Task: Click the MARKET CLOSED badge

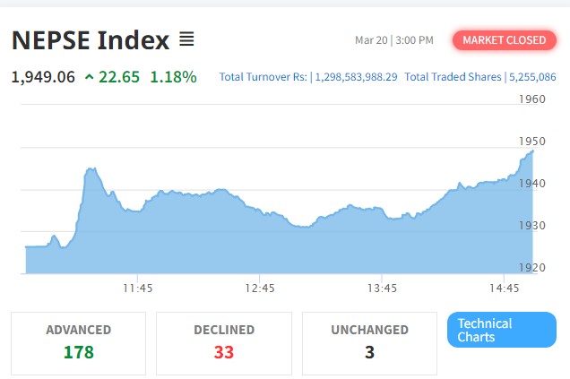Action: click(x=504, y=40)
